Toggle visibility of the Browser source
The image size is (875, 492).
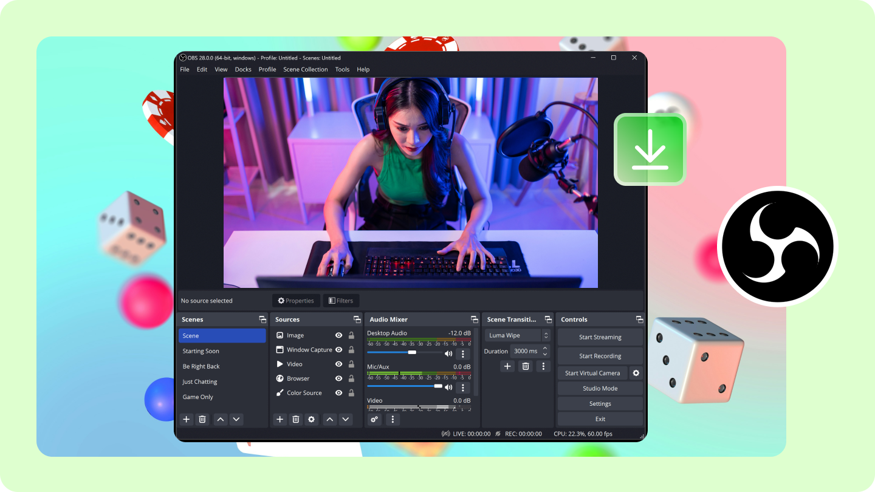pos(338,378)
